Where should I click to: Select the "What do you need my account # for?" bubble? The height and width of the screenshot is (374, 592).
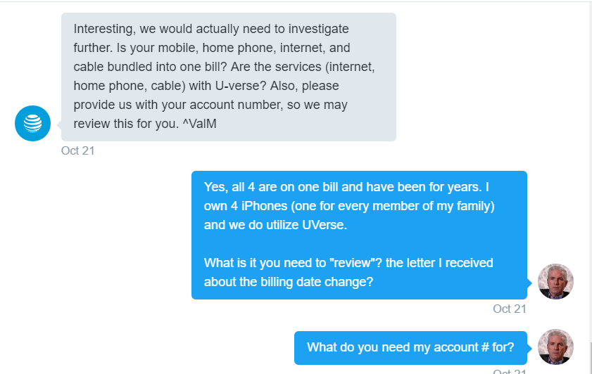410,347
